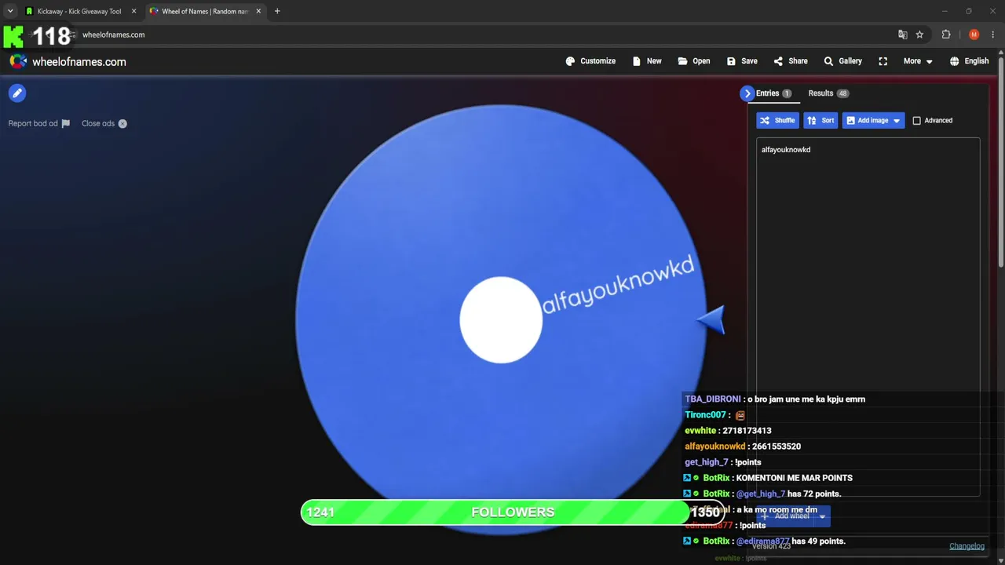
Task: Click the blue edit pencil icon
Action: click(x=17, y=93)
